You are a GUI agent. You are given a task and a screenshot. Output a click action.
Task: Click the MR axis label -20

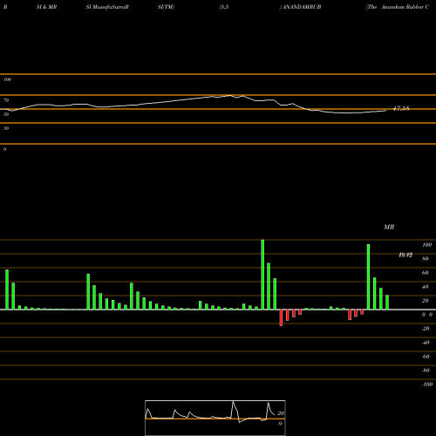[426, 329]
